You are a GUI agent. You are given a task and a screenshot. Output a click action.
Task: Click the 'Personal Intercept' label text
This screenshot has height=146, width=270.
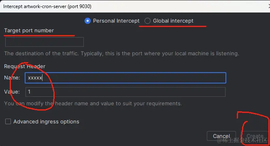coord(116,21)
